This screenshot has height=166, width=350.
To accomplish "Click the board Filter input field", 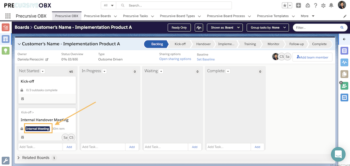I will point(316,28).
